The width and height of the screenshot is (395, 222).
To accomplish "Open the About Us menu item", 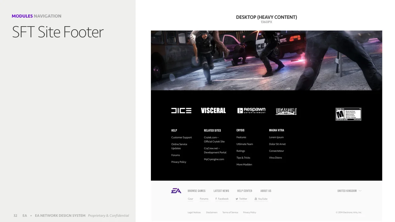I will [x=266, y=191].
